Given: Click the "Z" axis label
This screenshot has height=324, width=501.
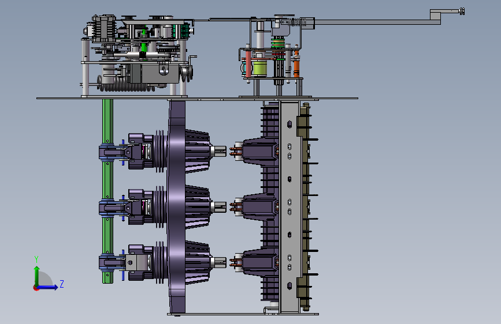Looking at the screenshot, I should tap(62, 284).
